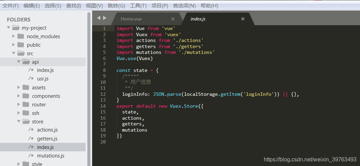360x166 pixels.
Task: Select the components folder label
Action: coord(46,96)
